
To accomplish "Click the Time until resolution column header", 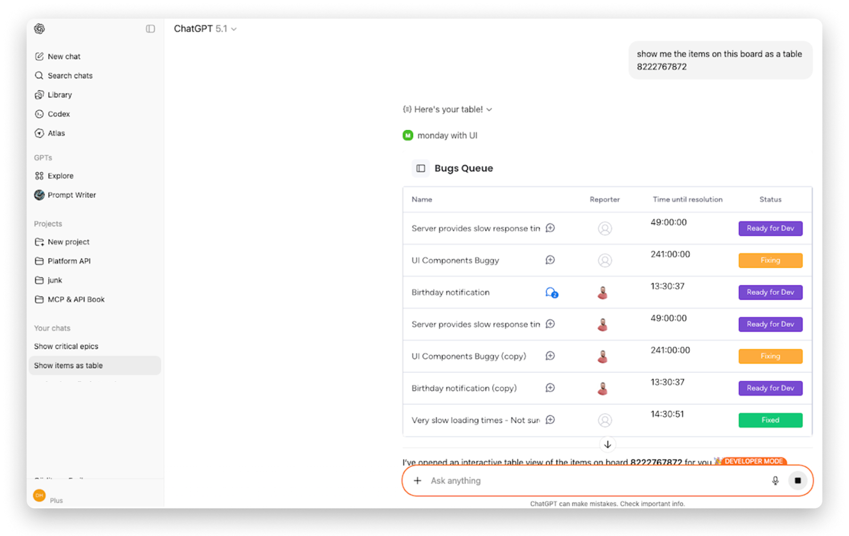I will [x=688, y=199].
